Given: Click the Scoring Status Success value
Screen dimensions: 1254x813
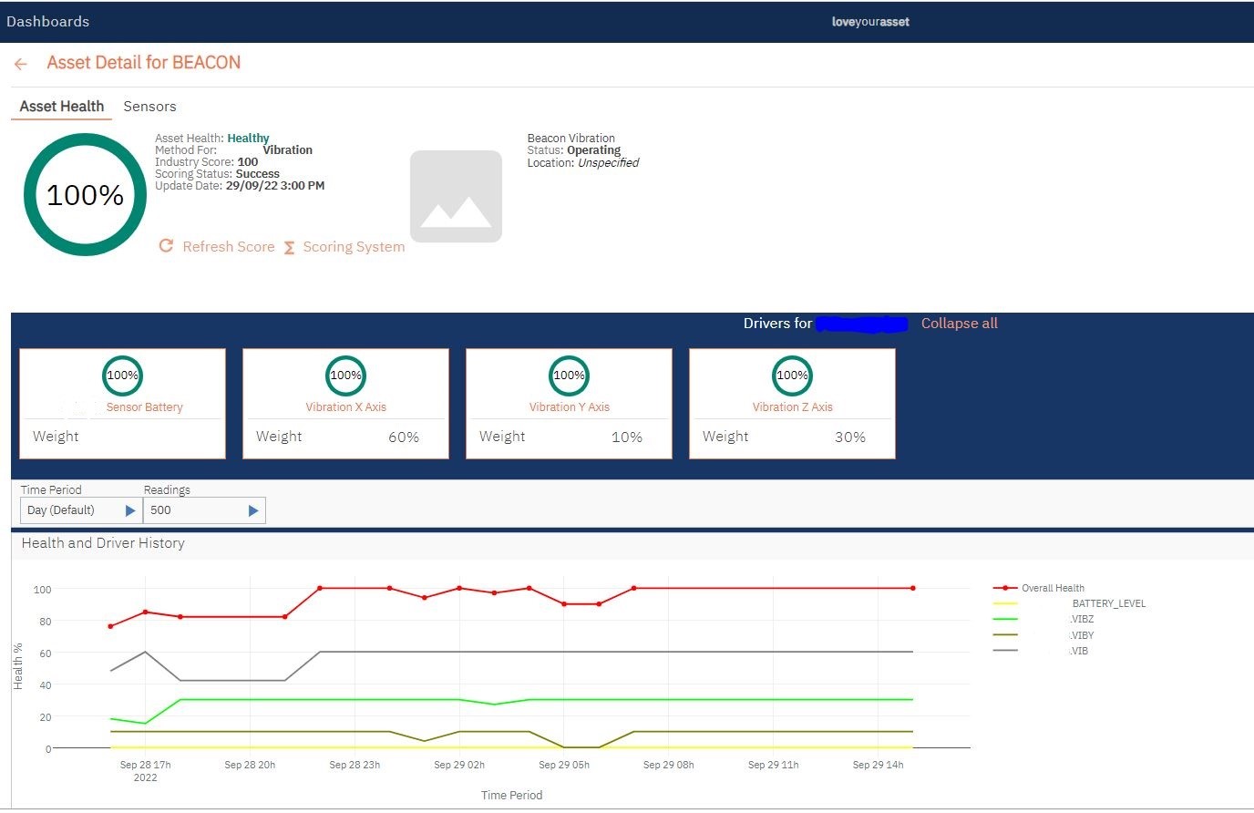Looking at the screenshot, I should (257, 174).
